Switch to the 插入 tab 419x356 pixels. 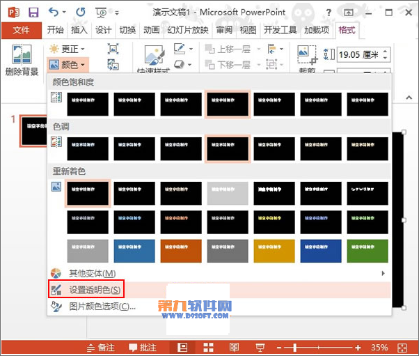[x=79, y=30]
